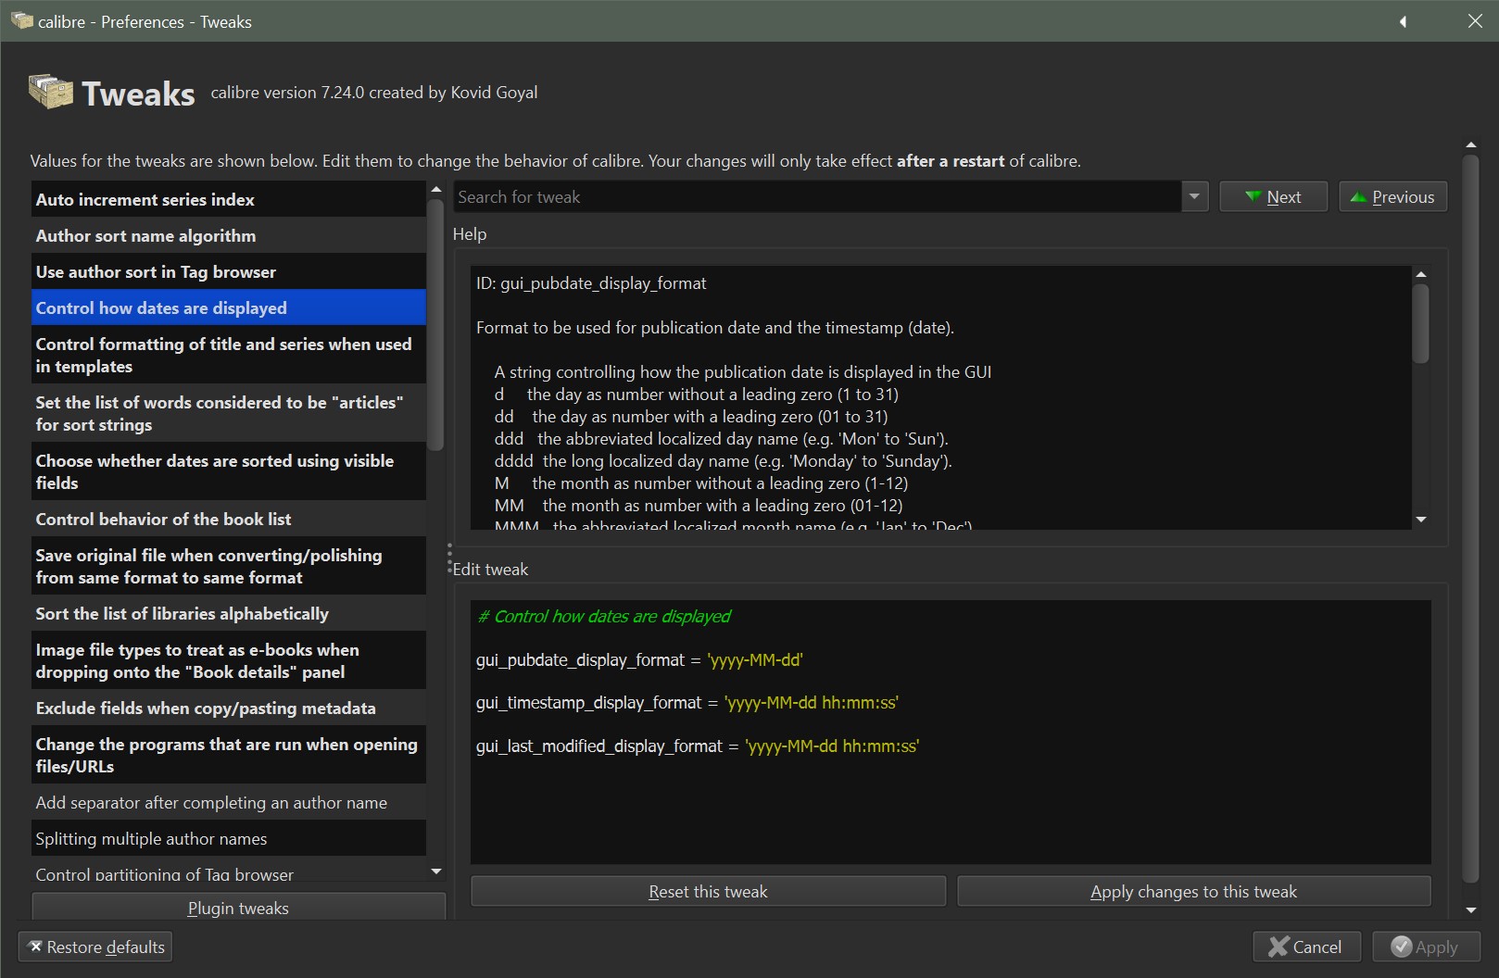Click the green comment line in editor

[604, 616]
